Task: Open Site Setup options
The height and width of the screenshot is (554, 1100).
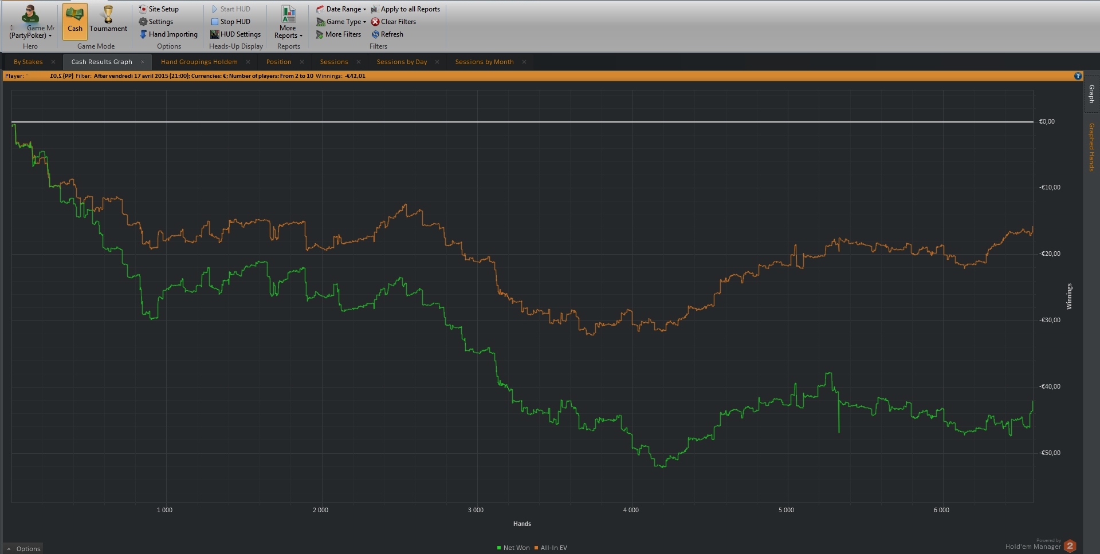Action: point(159,9)
